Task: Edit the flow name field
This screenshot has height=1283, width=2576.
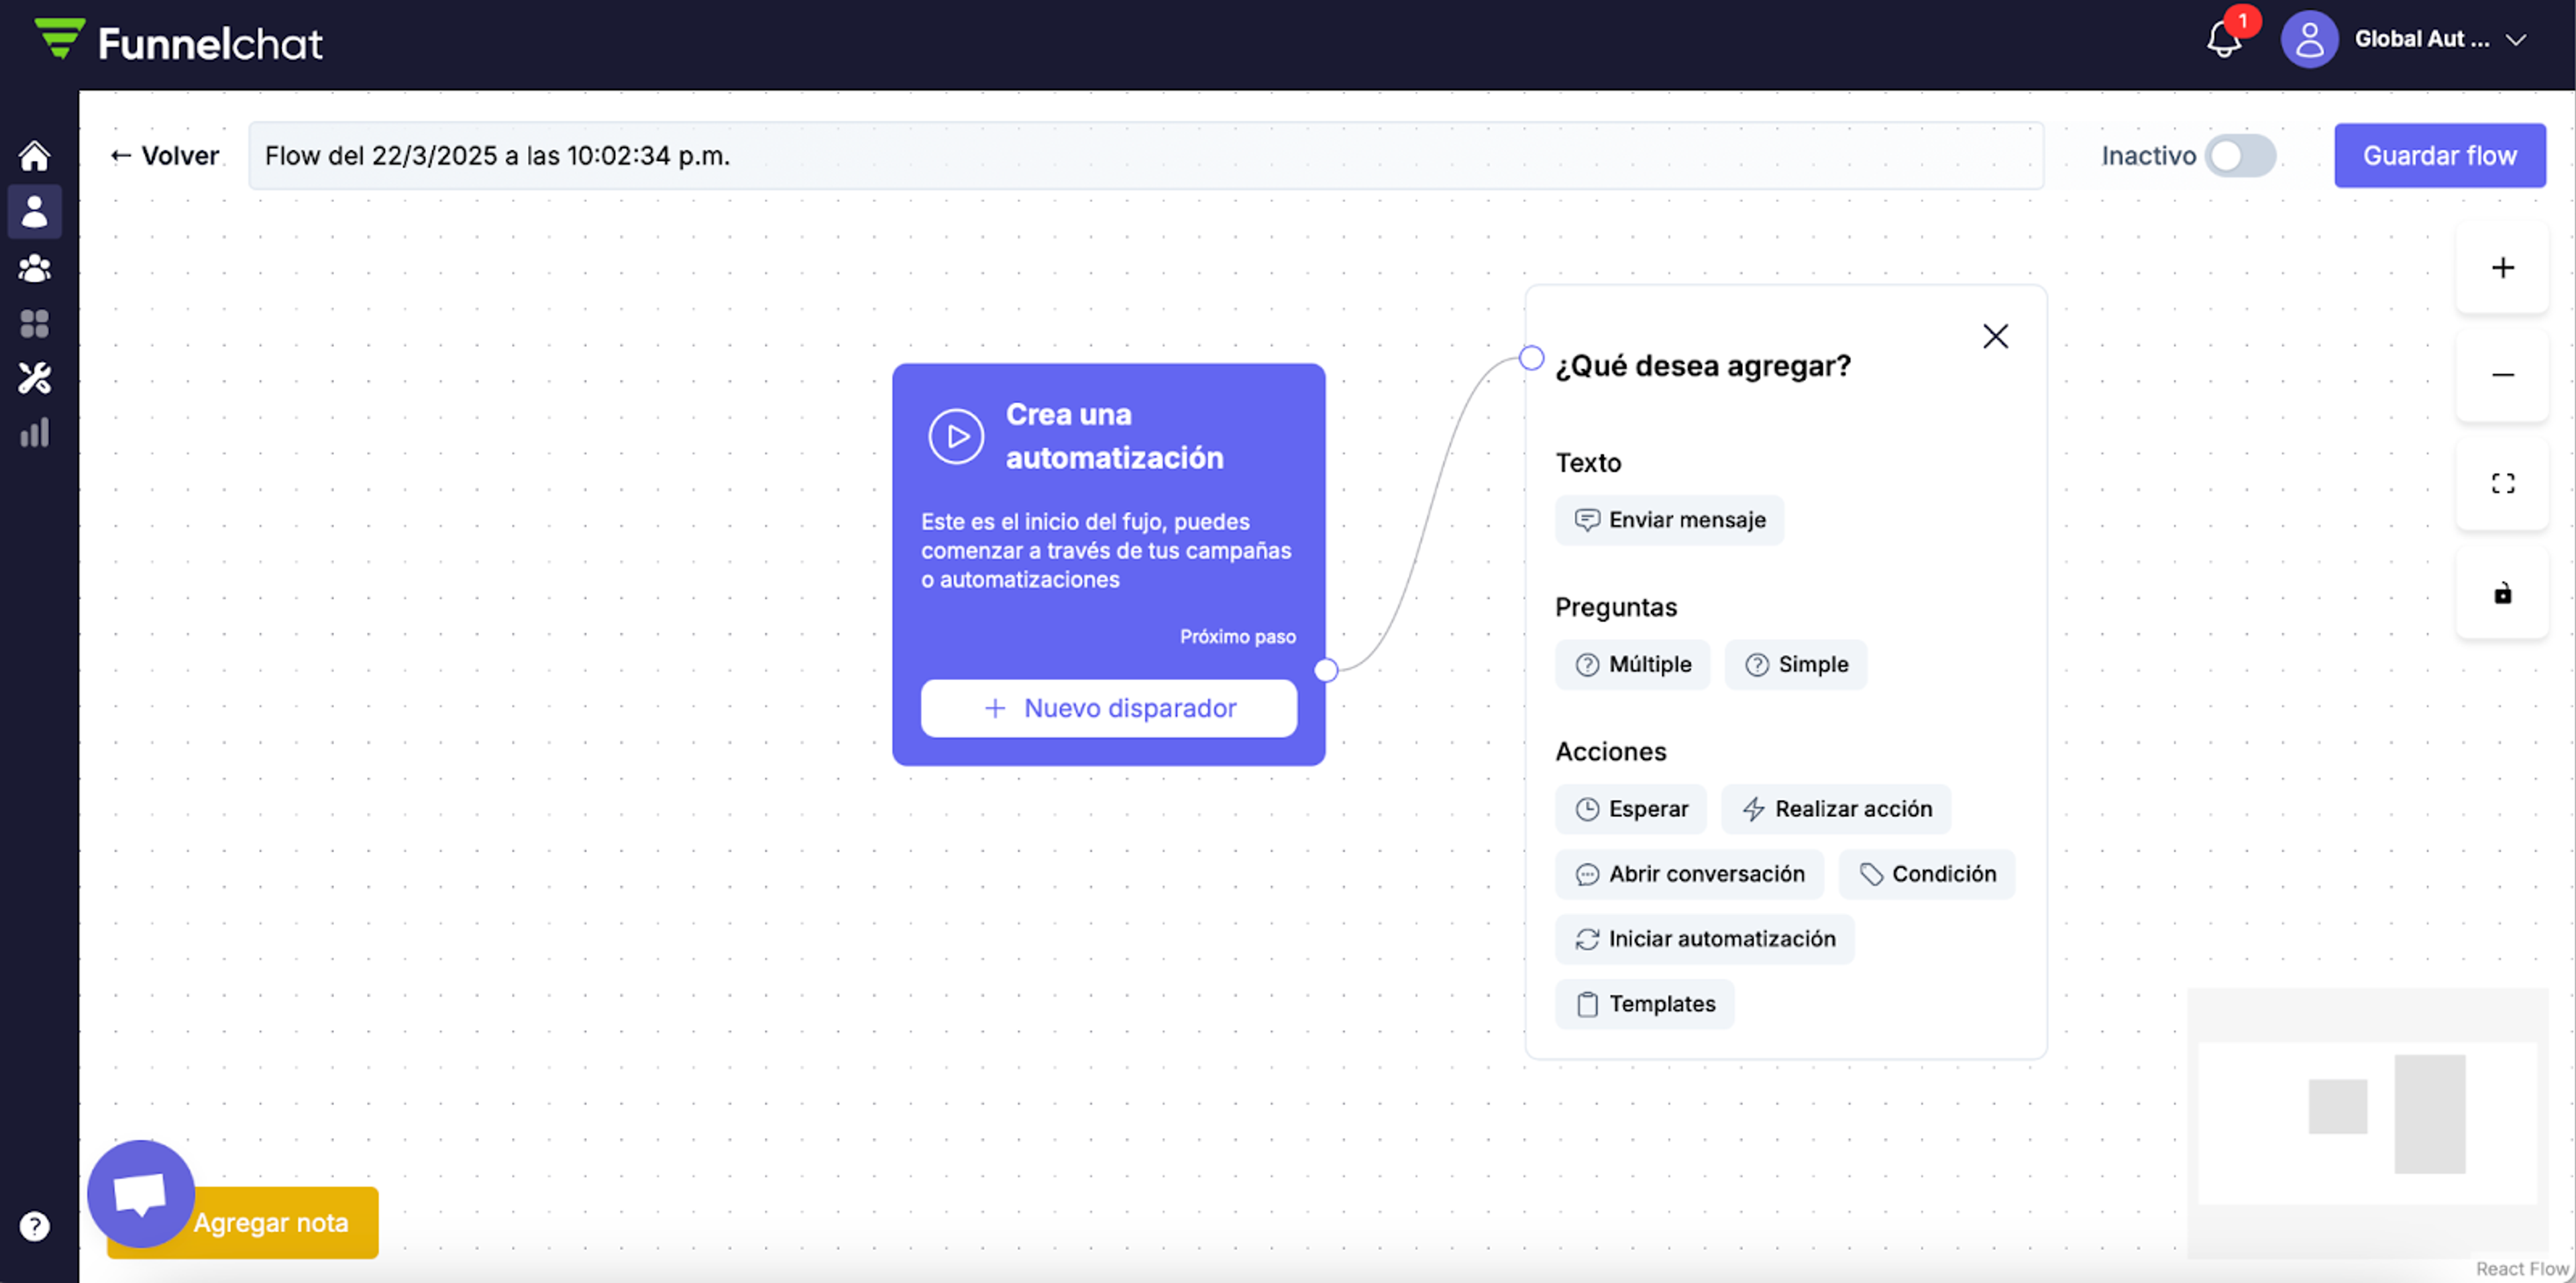Action: pyautogui.click(x=1145, y=156)
